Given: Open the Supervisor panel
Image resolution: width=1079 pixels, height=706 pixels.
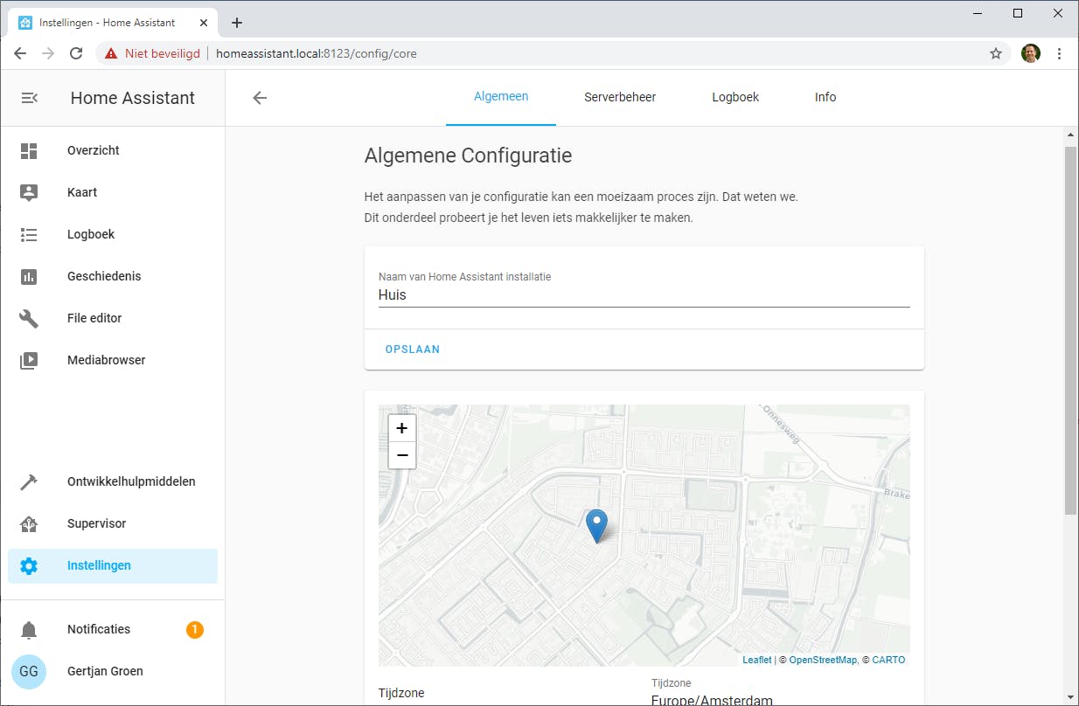Looking at the screenshot, I should click(x=96, y=523).
